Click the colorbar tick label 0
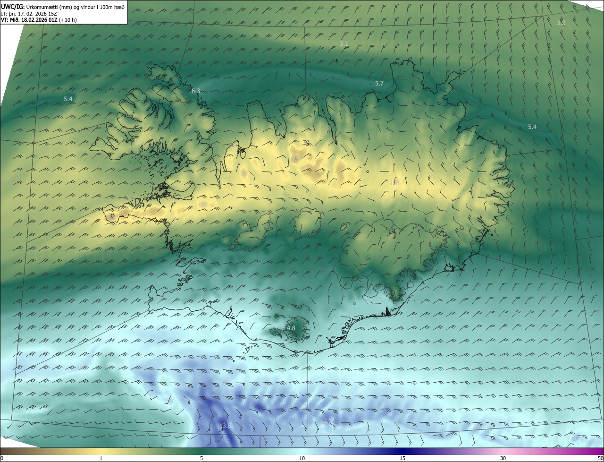The width and height of the screenshot is (604, 462). 2,458
